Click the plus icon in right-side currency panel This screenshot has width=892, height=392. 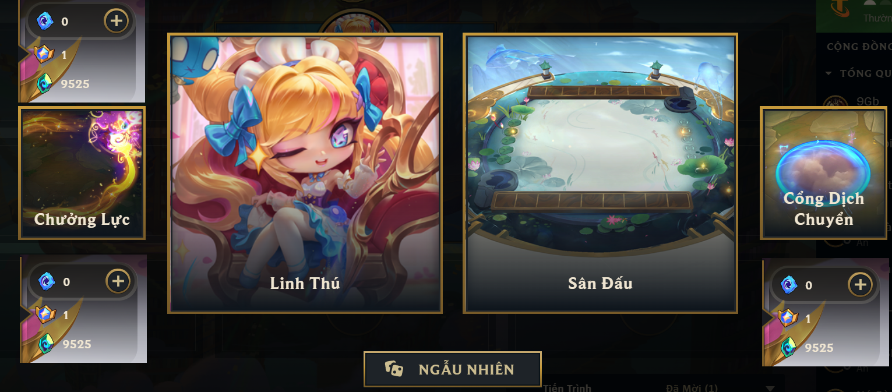point(860,285)
